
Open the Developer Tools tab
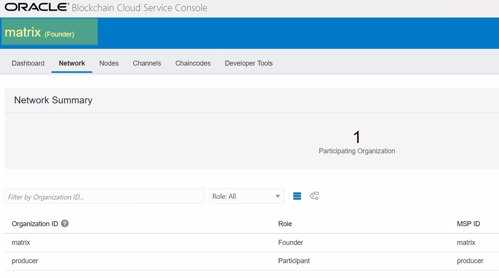249,63
